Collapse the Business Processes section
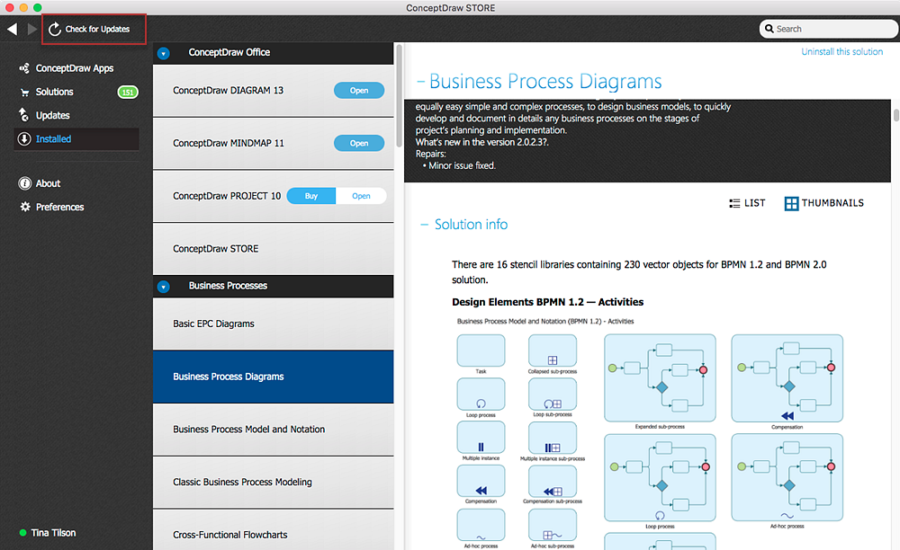This screenshot has width=900, height=550. 164,287
